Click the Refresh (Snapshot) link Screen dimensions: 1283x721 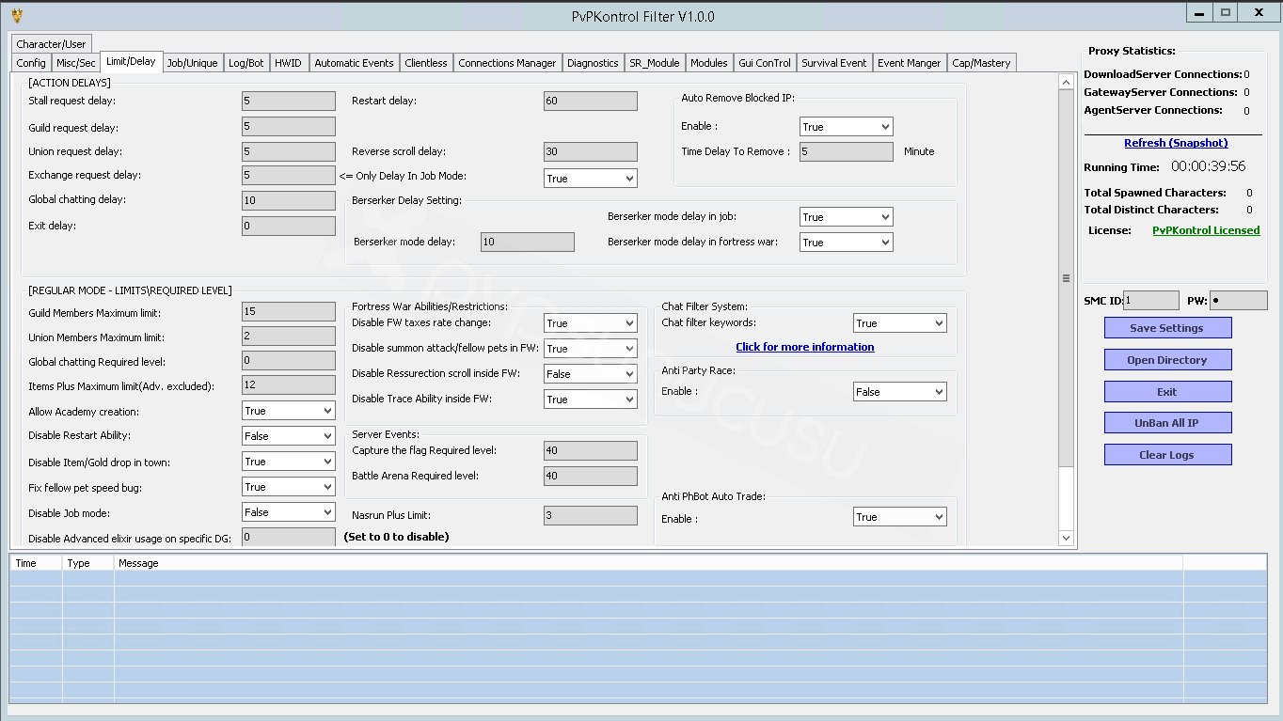(1176, 143)
